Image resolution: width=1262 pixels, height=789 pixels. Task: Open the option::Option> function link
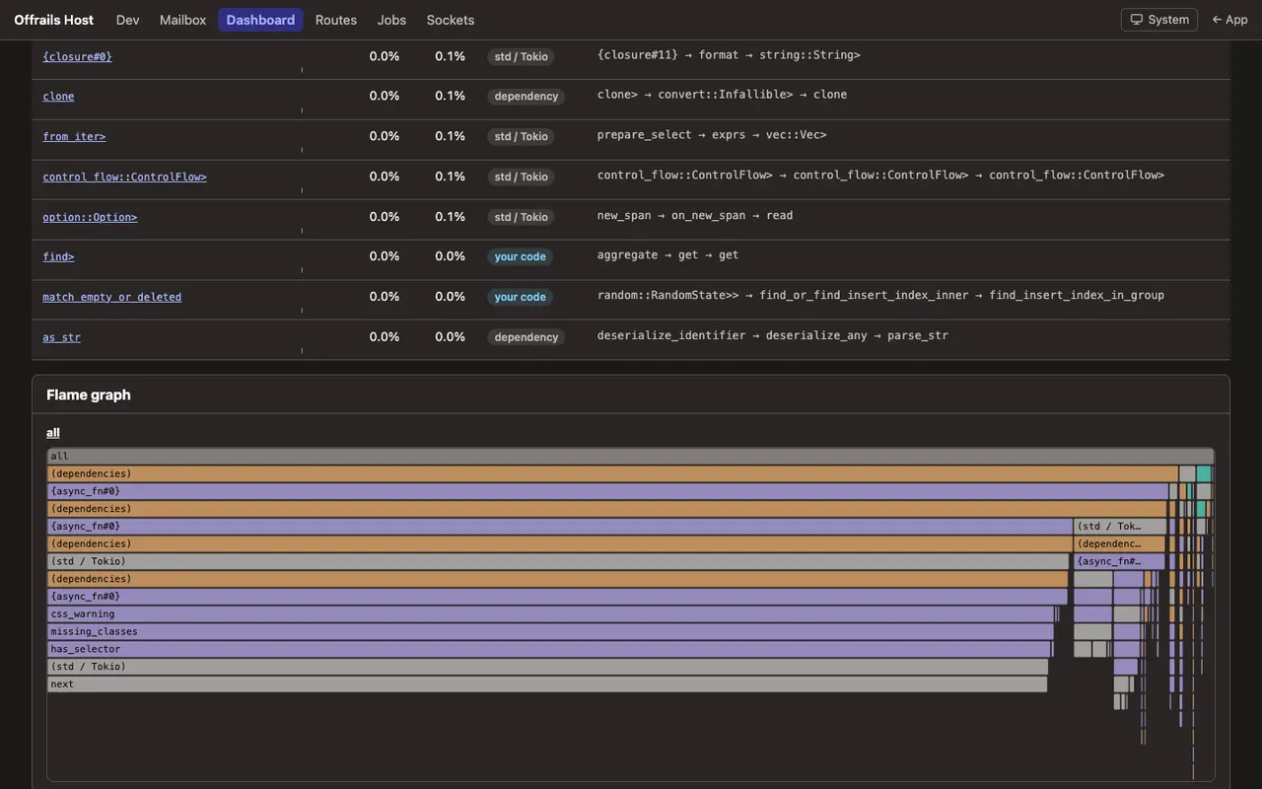point(90,217)
